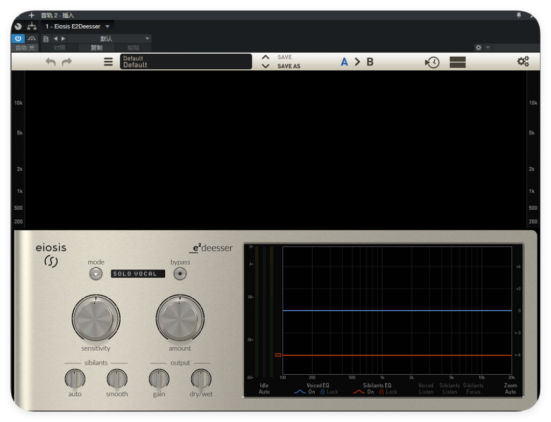This screenshot has height=422, width=551.
Task: Load previous preset with up chevron
Action: point(266,57)
